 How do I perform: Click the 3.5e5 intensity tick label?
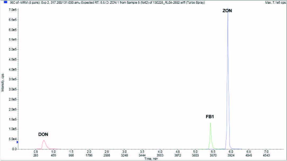pyautogui.click(x=12, y=79)
